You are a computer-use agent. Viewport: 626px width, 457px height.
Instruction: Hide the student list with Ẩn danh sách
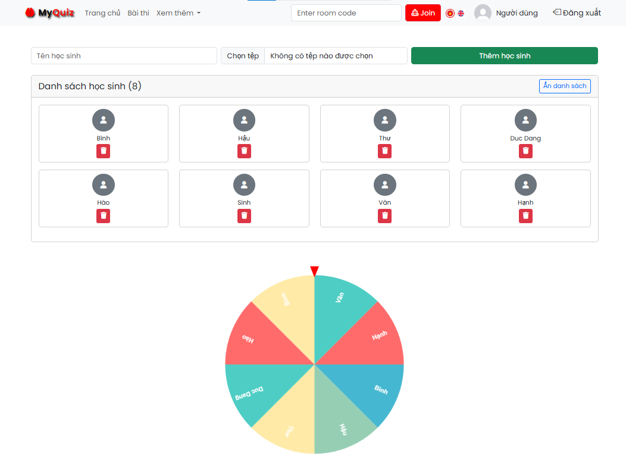(565, 86)
